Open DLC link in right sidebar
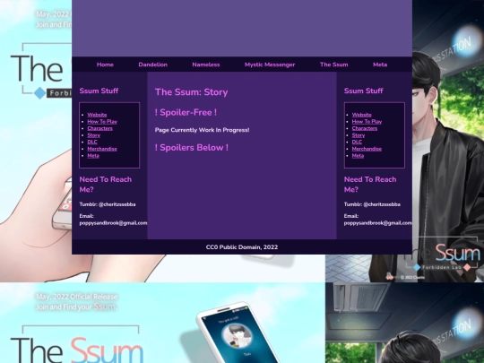 (x=357, y=142)
